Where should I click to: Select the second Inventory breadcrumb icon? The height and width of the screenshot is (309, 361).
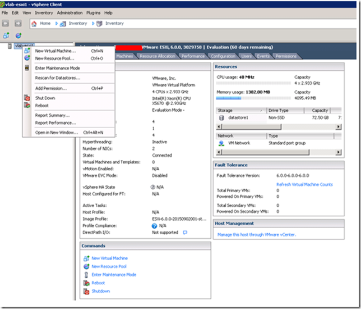[x=99, y=24]
